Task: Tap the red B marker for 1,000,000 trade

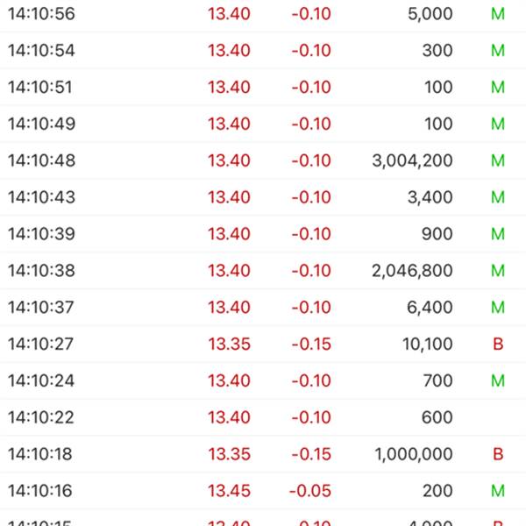Action: click(x=498, y=454)
